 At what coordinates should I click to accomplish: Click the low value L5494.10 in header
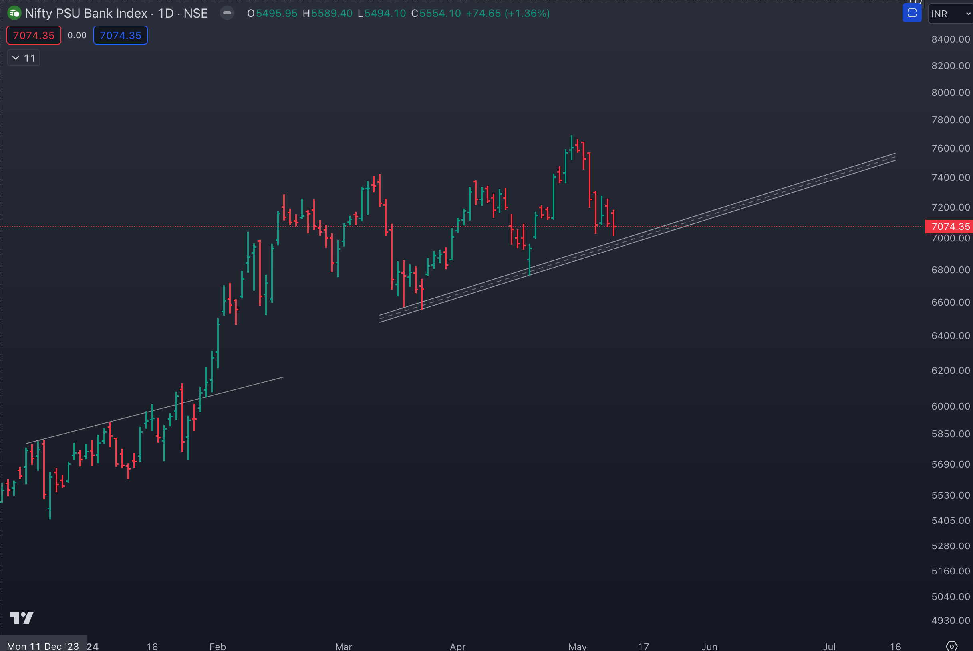click(382, 13)
